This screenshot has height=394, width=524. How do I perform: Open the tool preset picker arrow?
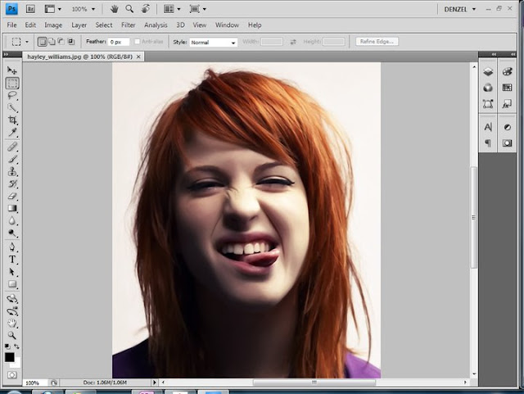pos(27,42)
